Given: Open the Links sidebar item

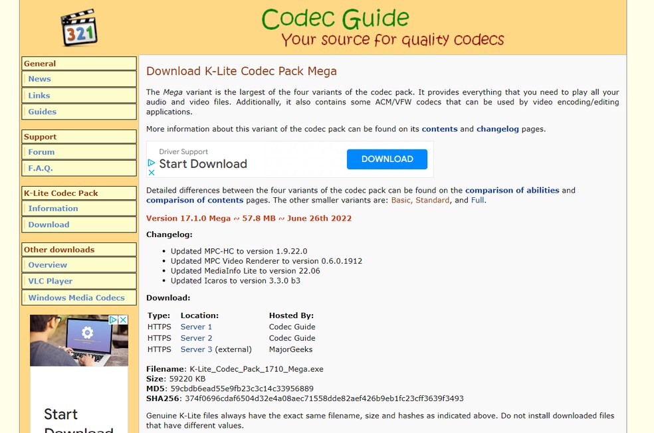Looking at the screenshot, I should pos(79,96).
